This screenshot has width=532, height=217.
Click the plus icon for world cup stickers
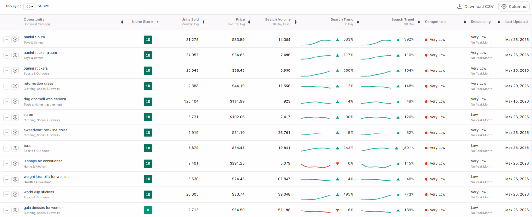[7, 195]
